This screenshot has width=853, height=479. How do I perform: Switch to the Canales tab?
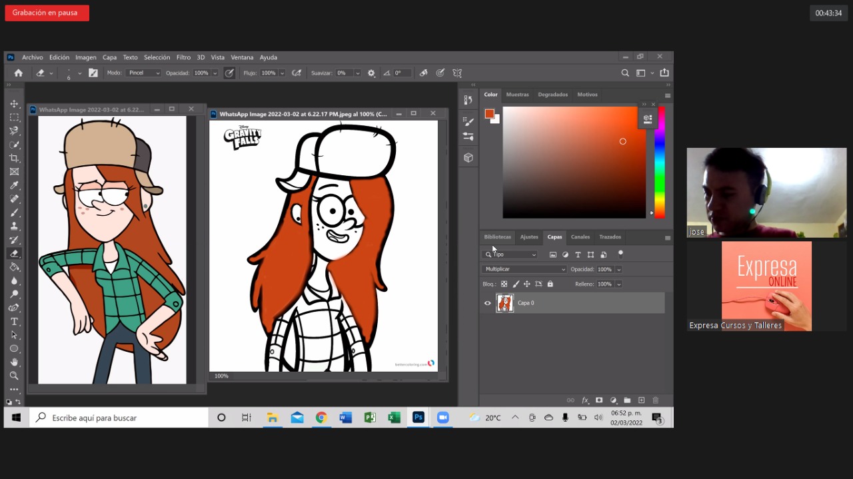580,237
